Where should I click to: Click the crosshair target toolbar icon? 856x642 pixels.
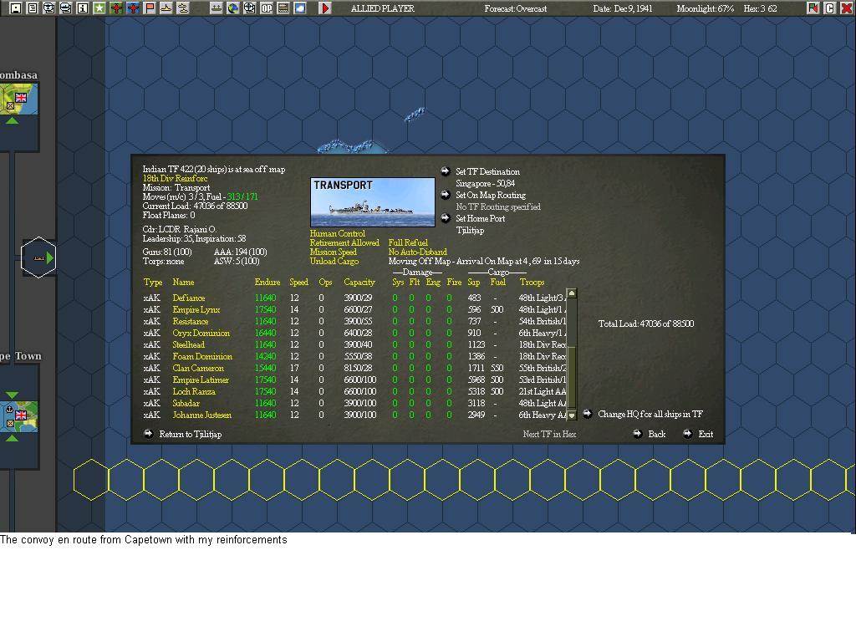(x=249, y=8)
